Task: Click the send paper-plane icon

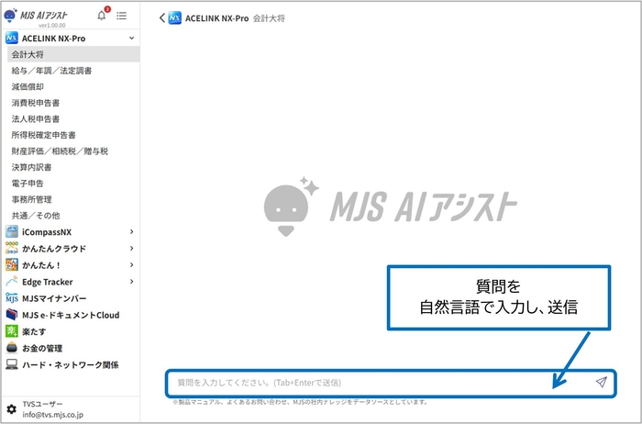Action: pyautogui.click(x=601, y=382)
